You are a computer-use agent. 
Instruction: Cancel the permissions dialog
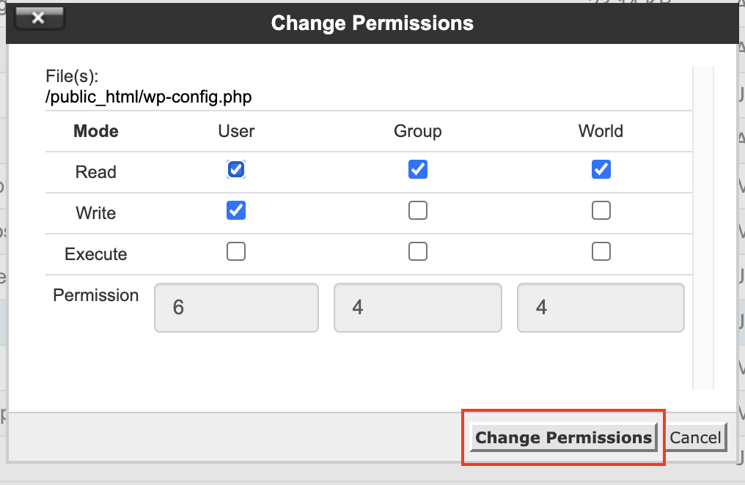695,437
